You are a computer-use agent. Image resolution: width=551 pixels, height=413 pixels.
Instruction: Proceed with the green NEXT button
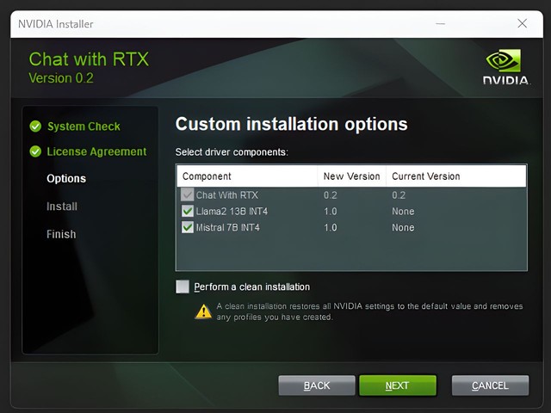pyautogui.click(x=398, y=385)
